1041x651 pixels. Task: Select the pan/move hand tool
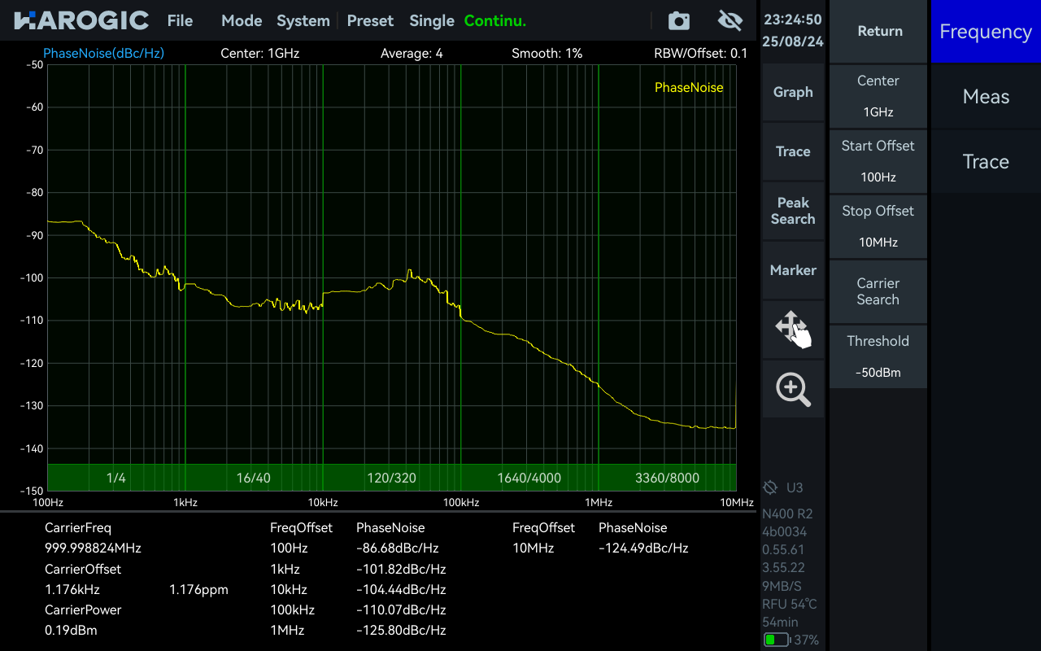click(793, 330)
